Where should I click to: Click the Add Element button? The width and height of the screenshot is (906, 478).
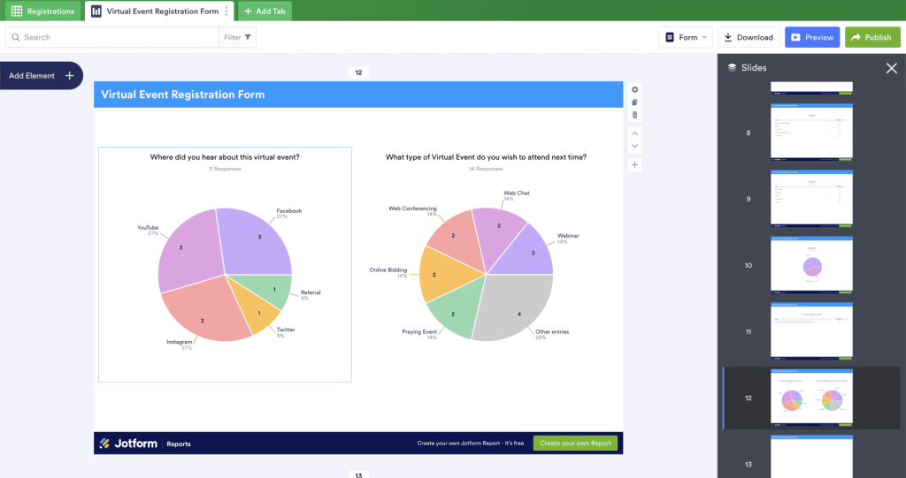coord(41,76)
